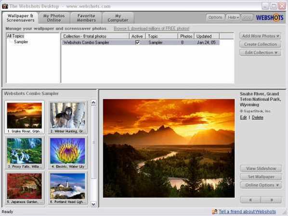Click the Edit link for Snake River photo
The height and width of the screenshot is (216, 288).
(243, 117)
